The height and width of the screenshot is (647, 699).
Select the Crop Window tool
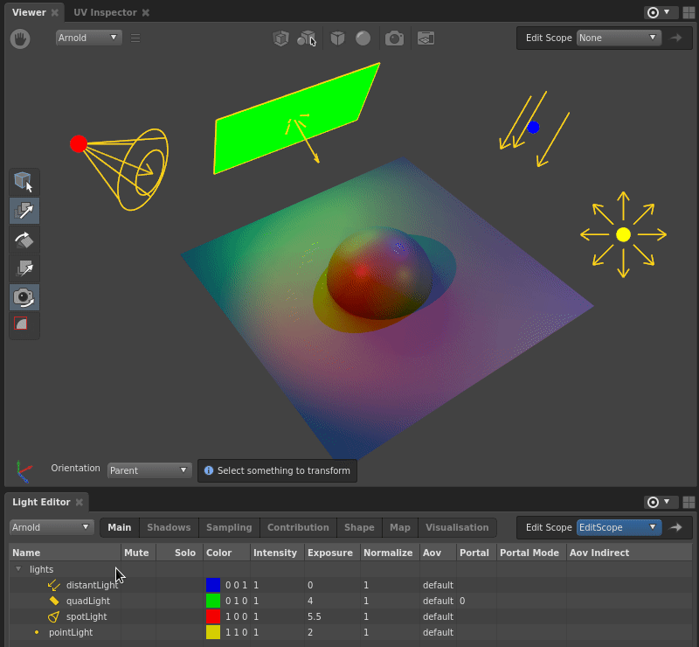tap(22, 324)
